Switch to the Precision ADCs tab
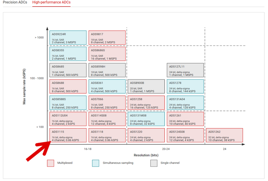The height and width of the screenshot is (181, 268). pyautogui.click(x=14, y=2)
